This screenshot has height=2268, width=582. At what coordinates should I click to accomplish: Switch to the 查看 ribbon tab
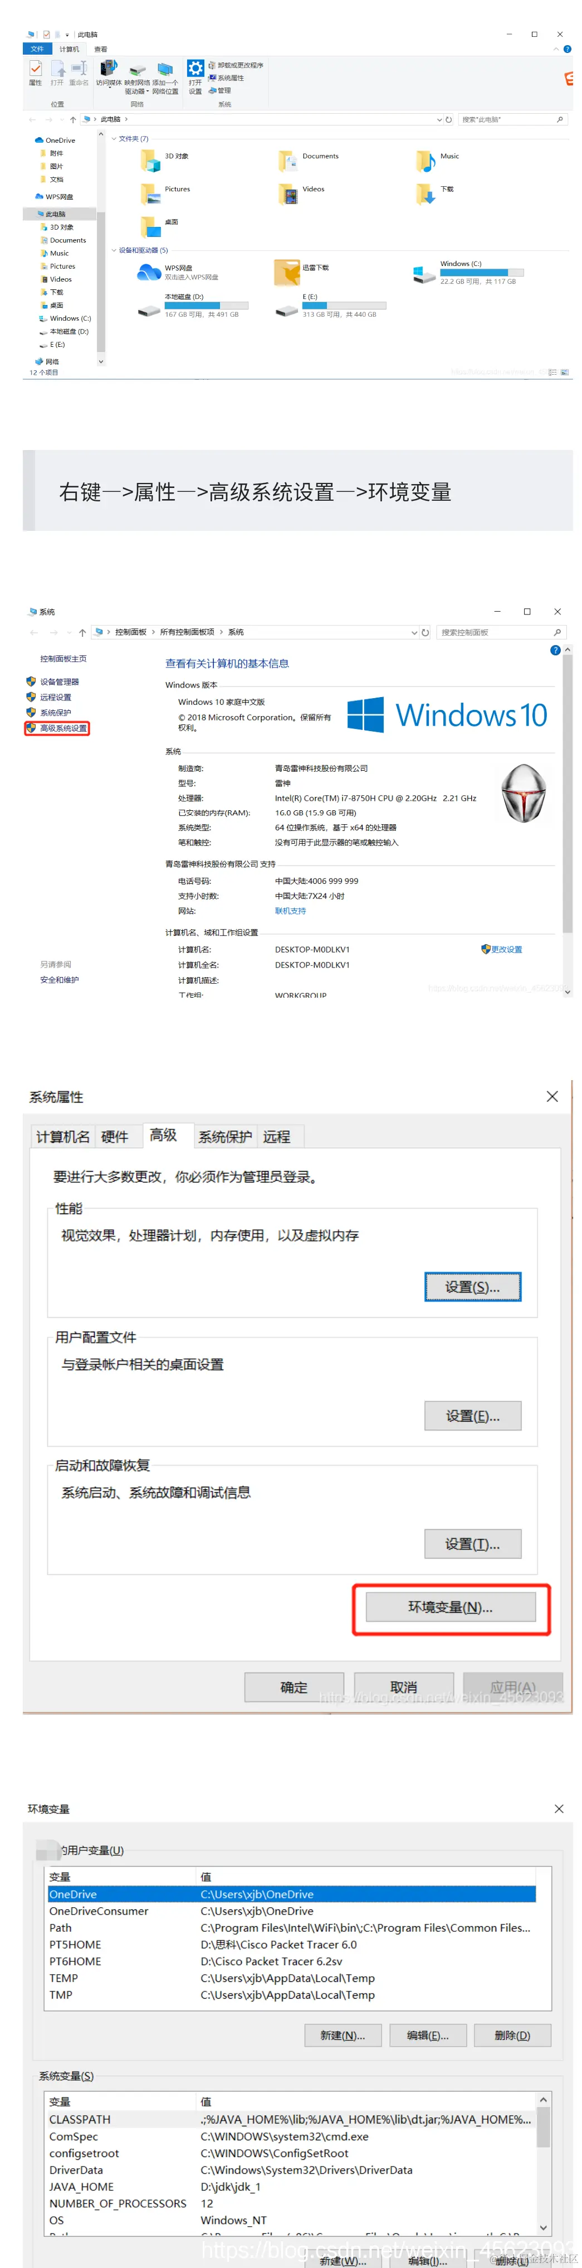point(101,49)
